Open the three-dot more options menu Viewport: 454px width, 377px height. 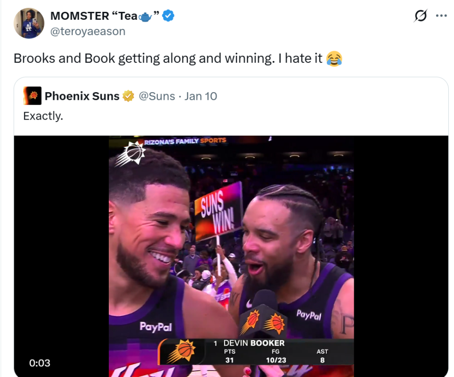tap(441, 16)
